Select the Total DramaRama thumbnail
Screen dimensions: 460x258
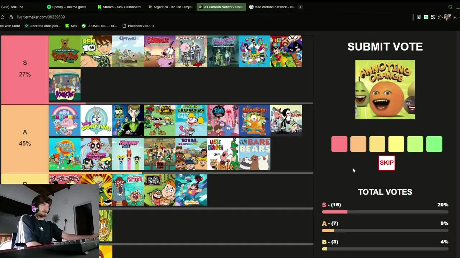coord(191,154)
